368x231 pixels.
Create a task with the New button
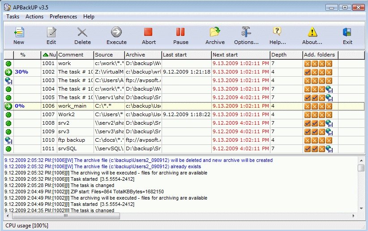(19, 36)
